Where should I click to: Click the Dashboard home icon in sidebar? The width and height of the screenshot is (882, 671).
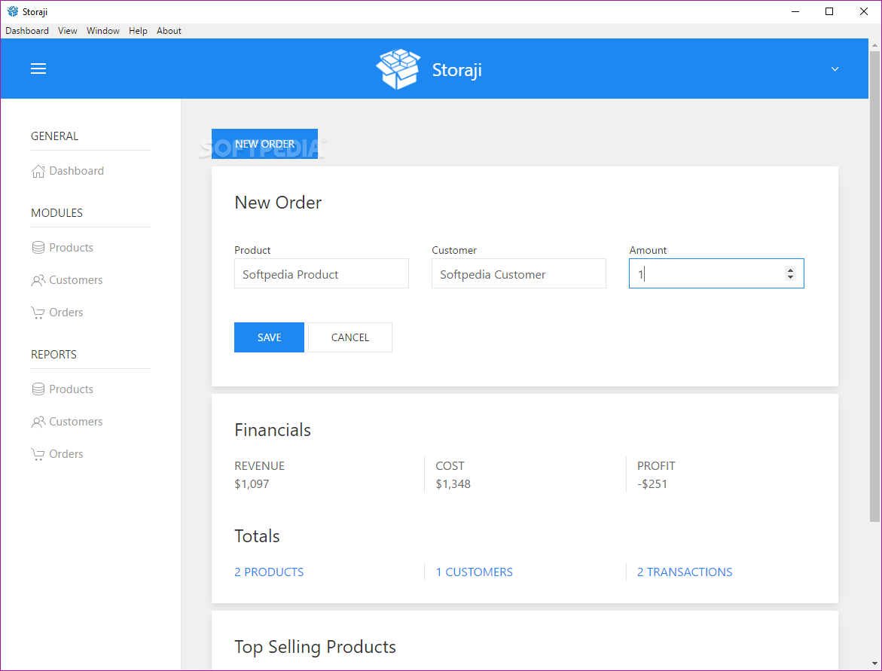click(38, 171)
